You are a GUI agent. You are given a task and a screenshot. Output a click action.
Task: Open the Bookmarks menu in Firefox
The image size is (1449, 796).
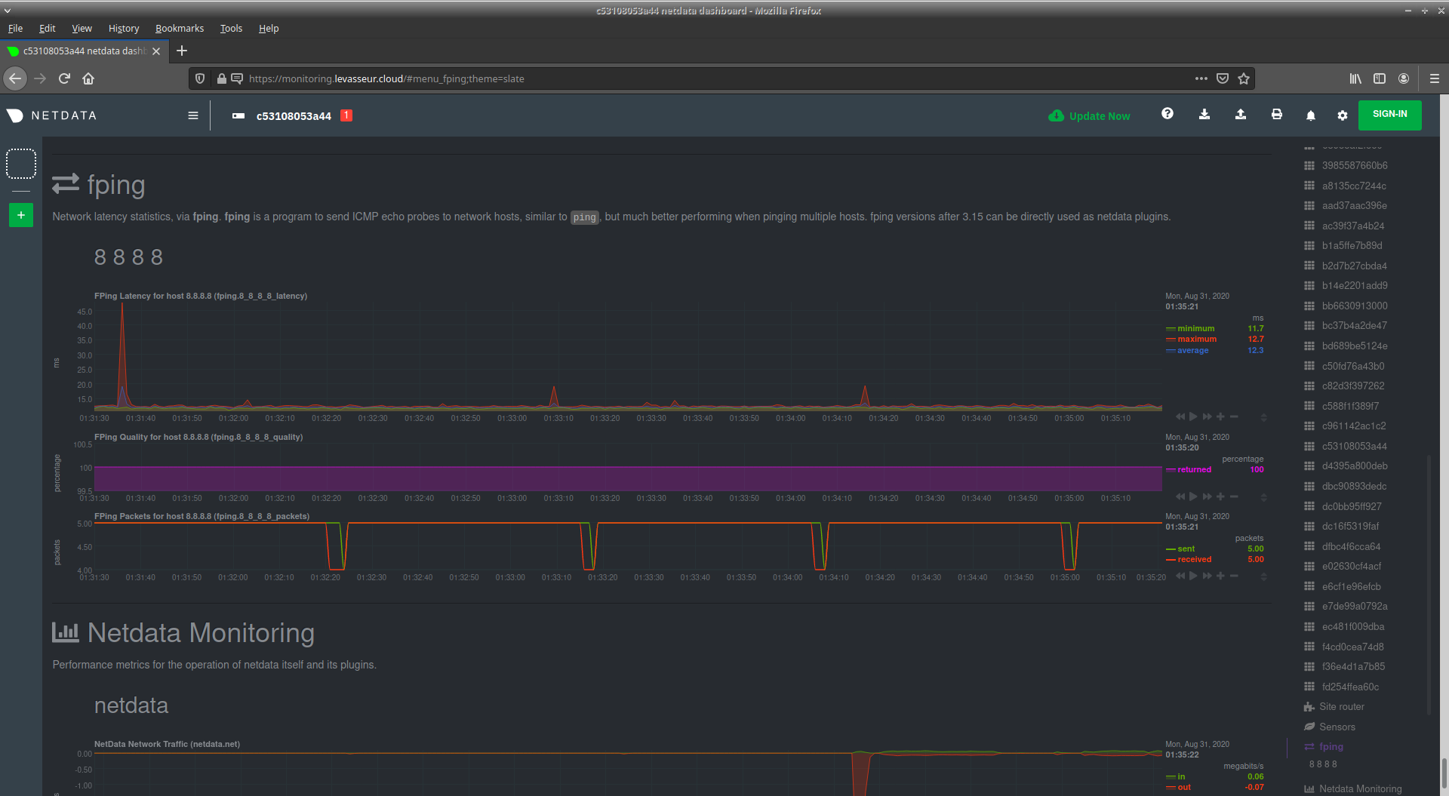pos(179,28)
